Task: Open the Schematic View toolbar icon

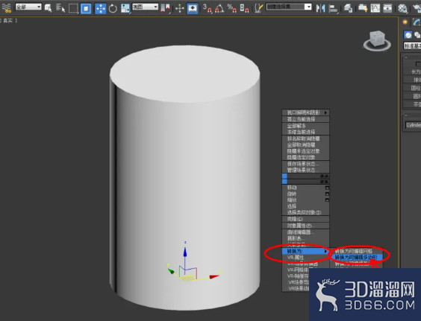Action: click(387, 8)
